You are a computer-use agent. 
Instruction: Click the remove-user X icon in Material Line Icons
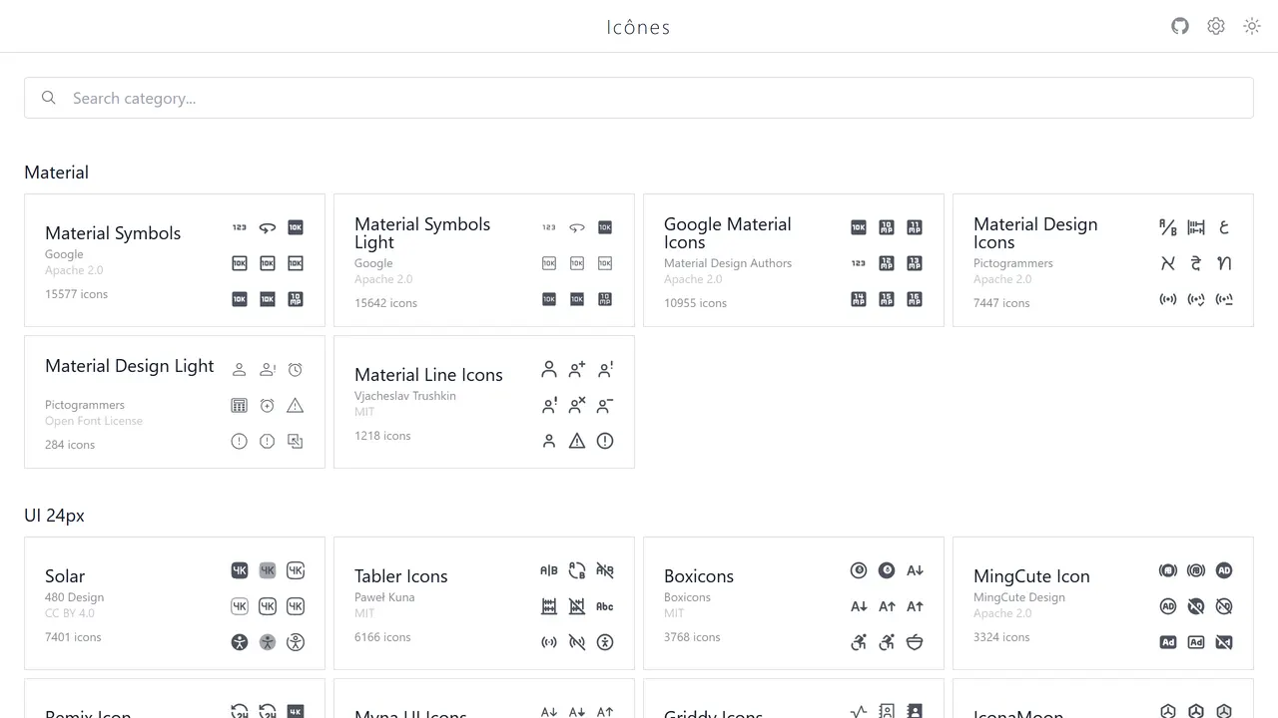pyautogui.click(x=577, y=405)
